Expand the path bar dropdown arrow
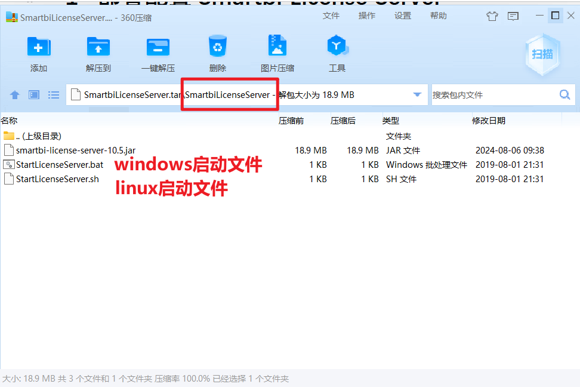 [x=417, y=95]
